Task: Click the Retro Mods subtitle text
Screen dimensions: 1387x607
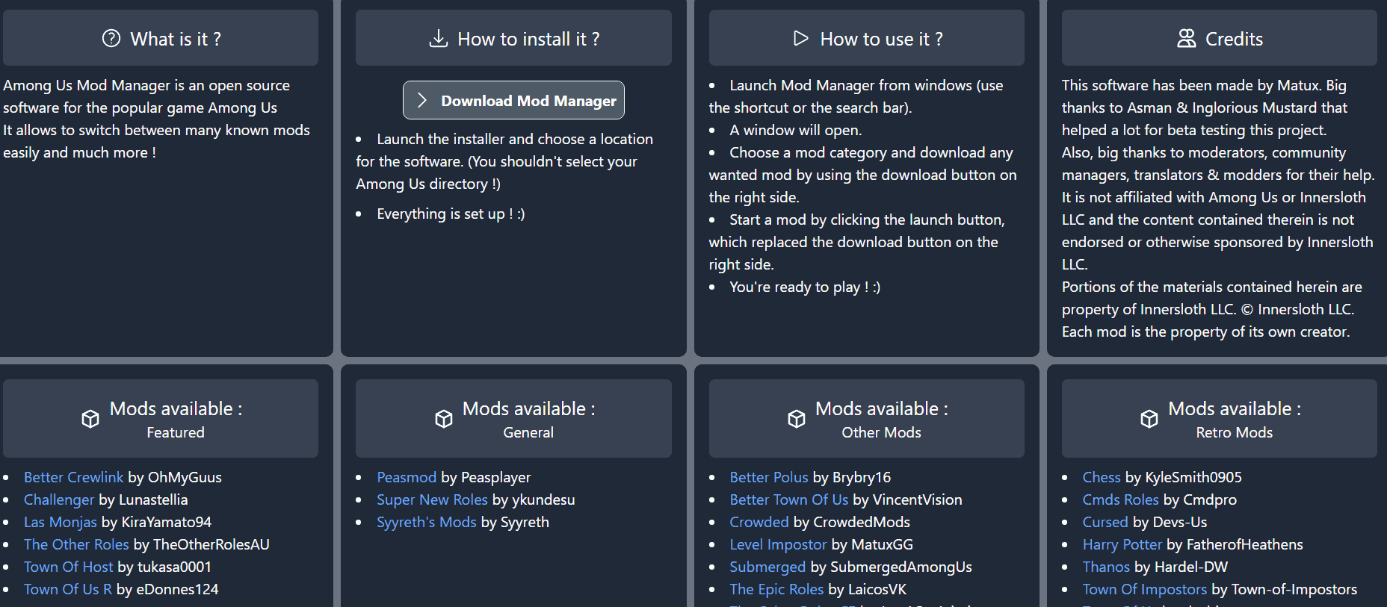Action: pyautogui.click(x=1235, y=432)
